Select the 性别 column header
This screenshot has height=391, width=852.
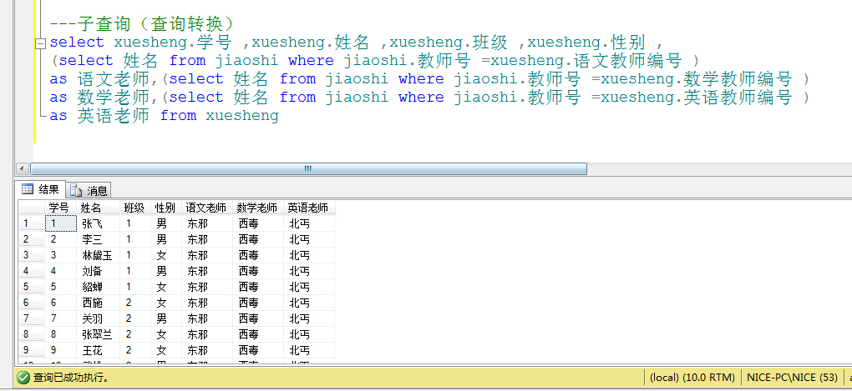point(166,208)
